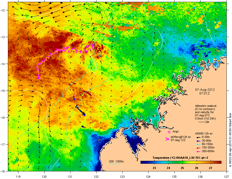The image size is (232, 179).
Task: Click the '-18' latitude axis label
Action: [3, 171]
